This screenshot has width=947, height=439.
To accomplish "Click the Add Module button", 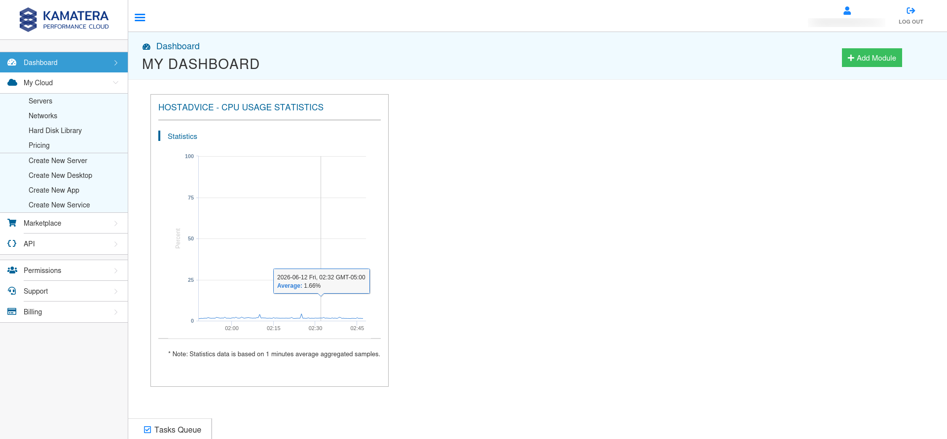I will click(x=872, y=58).
